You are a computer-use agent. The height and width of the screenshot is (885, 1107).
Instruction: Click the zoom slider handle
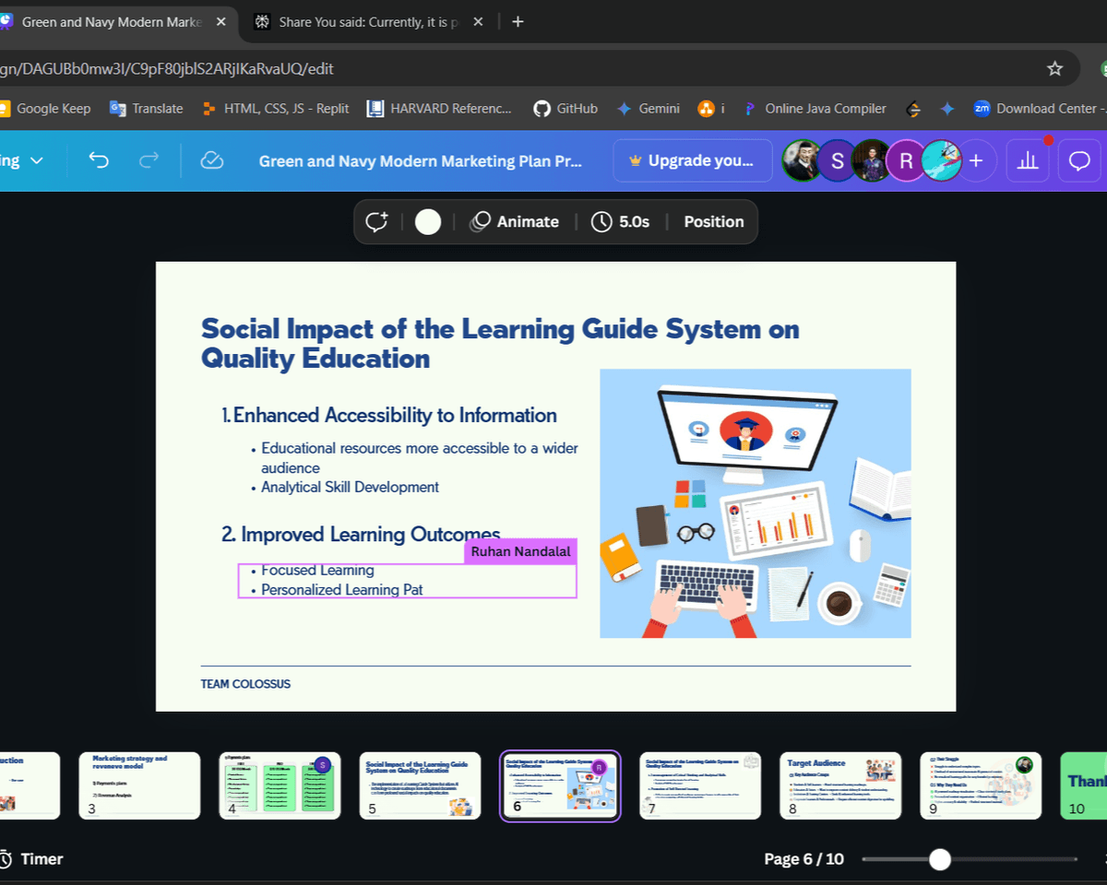939,859
